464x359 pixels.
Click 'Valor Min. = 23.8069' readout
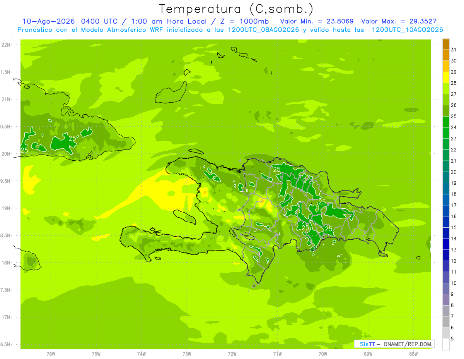pyautogui.click(x=317, y=21)
